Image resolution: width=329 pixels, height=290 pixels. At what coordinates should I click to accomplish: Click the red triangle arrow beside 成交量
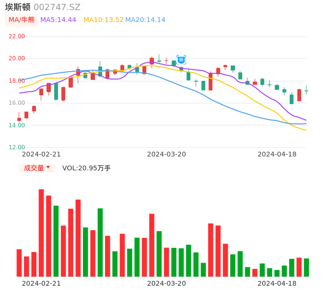[48, 167]
